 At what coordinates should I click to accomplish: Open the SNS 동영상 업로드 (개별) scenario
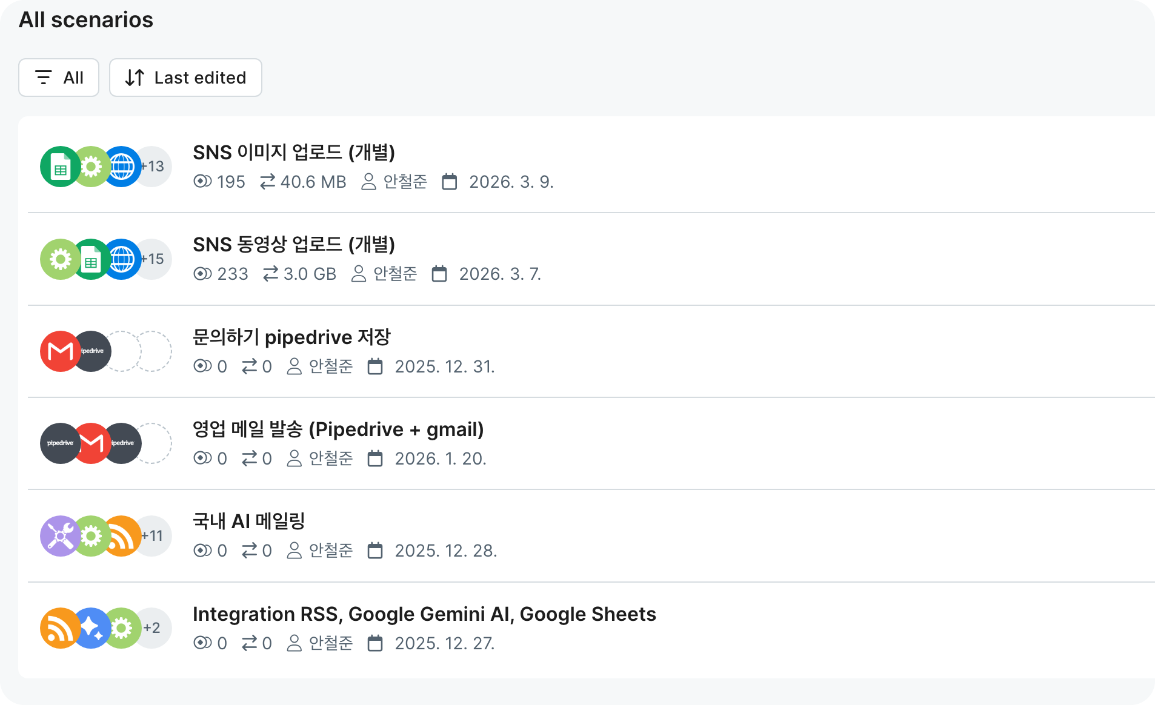pyautogui.click(x=293, y=245)
